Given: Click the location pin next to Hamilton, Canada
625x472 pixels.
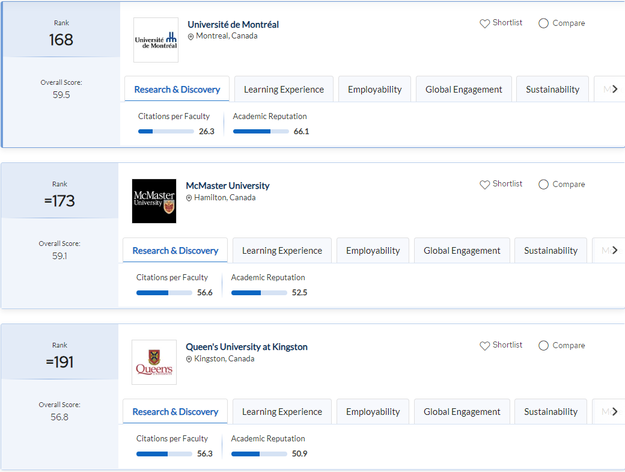Looking at the screenshot, I should tap(189, 198).
